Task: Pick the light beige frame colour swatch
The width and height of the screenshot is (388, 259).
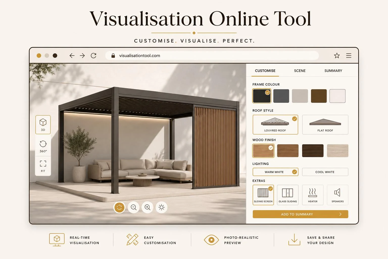Action: click(300, 96)
